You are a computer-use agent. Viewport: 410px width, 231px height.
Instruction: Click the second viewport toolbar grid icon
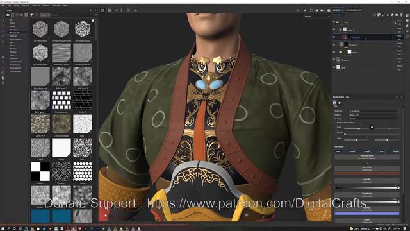point(110,10)
